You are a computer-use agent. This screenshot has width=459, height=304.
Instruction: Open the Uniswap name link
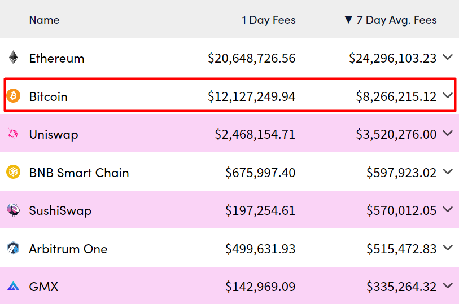coord(54,134)
